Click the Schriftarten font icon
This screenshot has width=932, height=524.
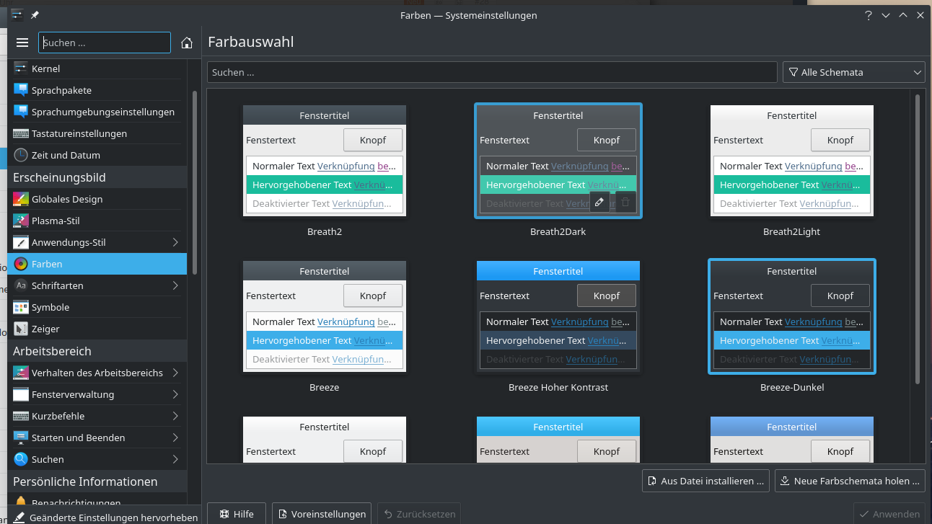[x=20, y=285]
